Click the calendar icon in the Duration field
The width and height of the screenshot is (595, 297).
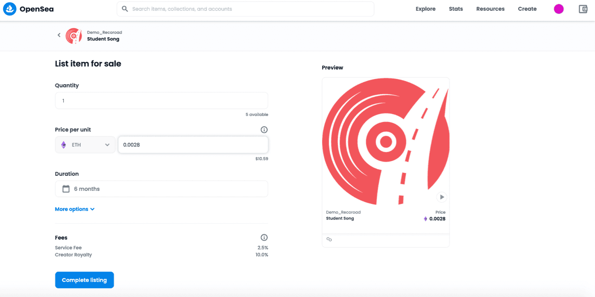coord(66,189)
